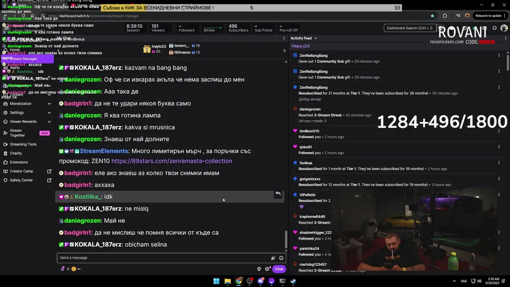Open options for qnko81 follow entry

499,147
